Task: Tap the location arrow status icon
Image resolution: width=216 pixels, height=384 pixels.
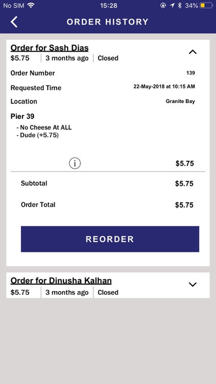Action: coord(172,6)
